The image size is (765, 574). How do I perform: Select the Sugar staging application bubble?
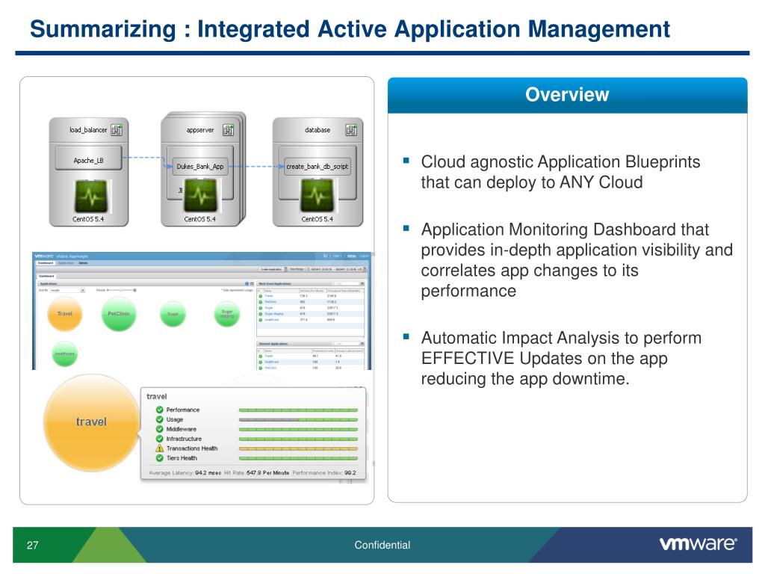coord(227,314)
